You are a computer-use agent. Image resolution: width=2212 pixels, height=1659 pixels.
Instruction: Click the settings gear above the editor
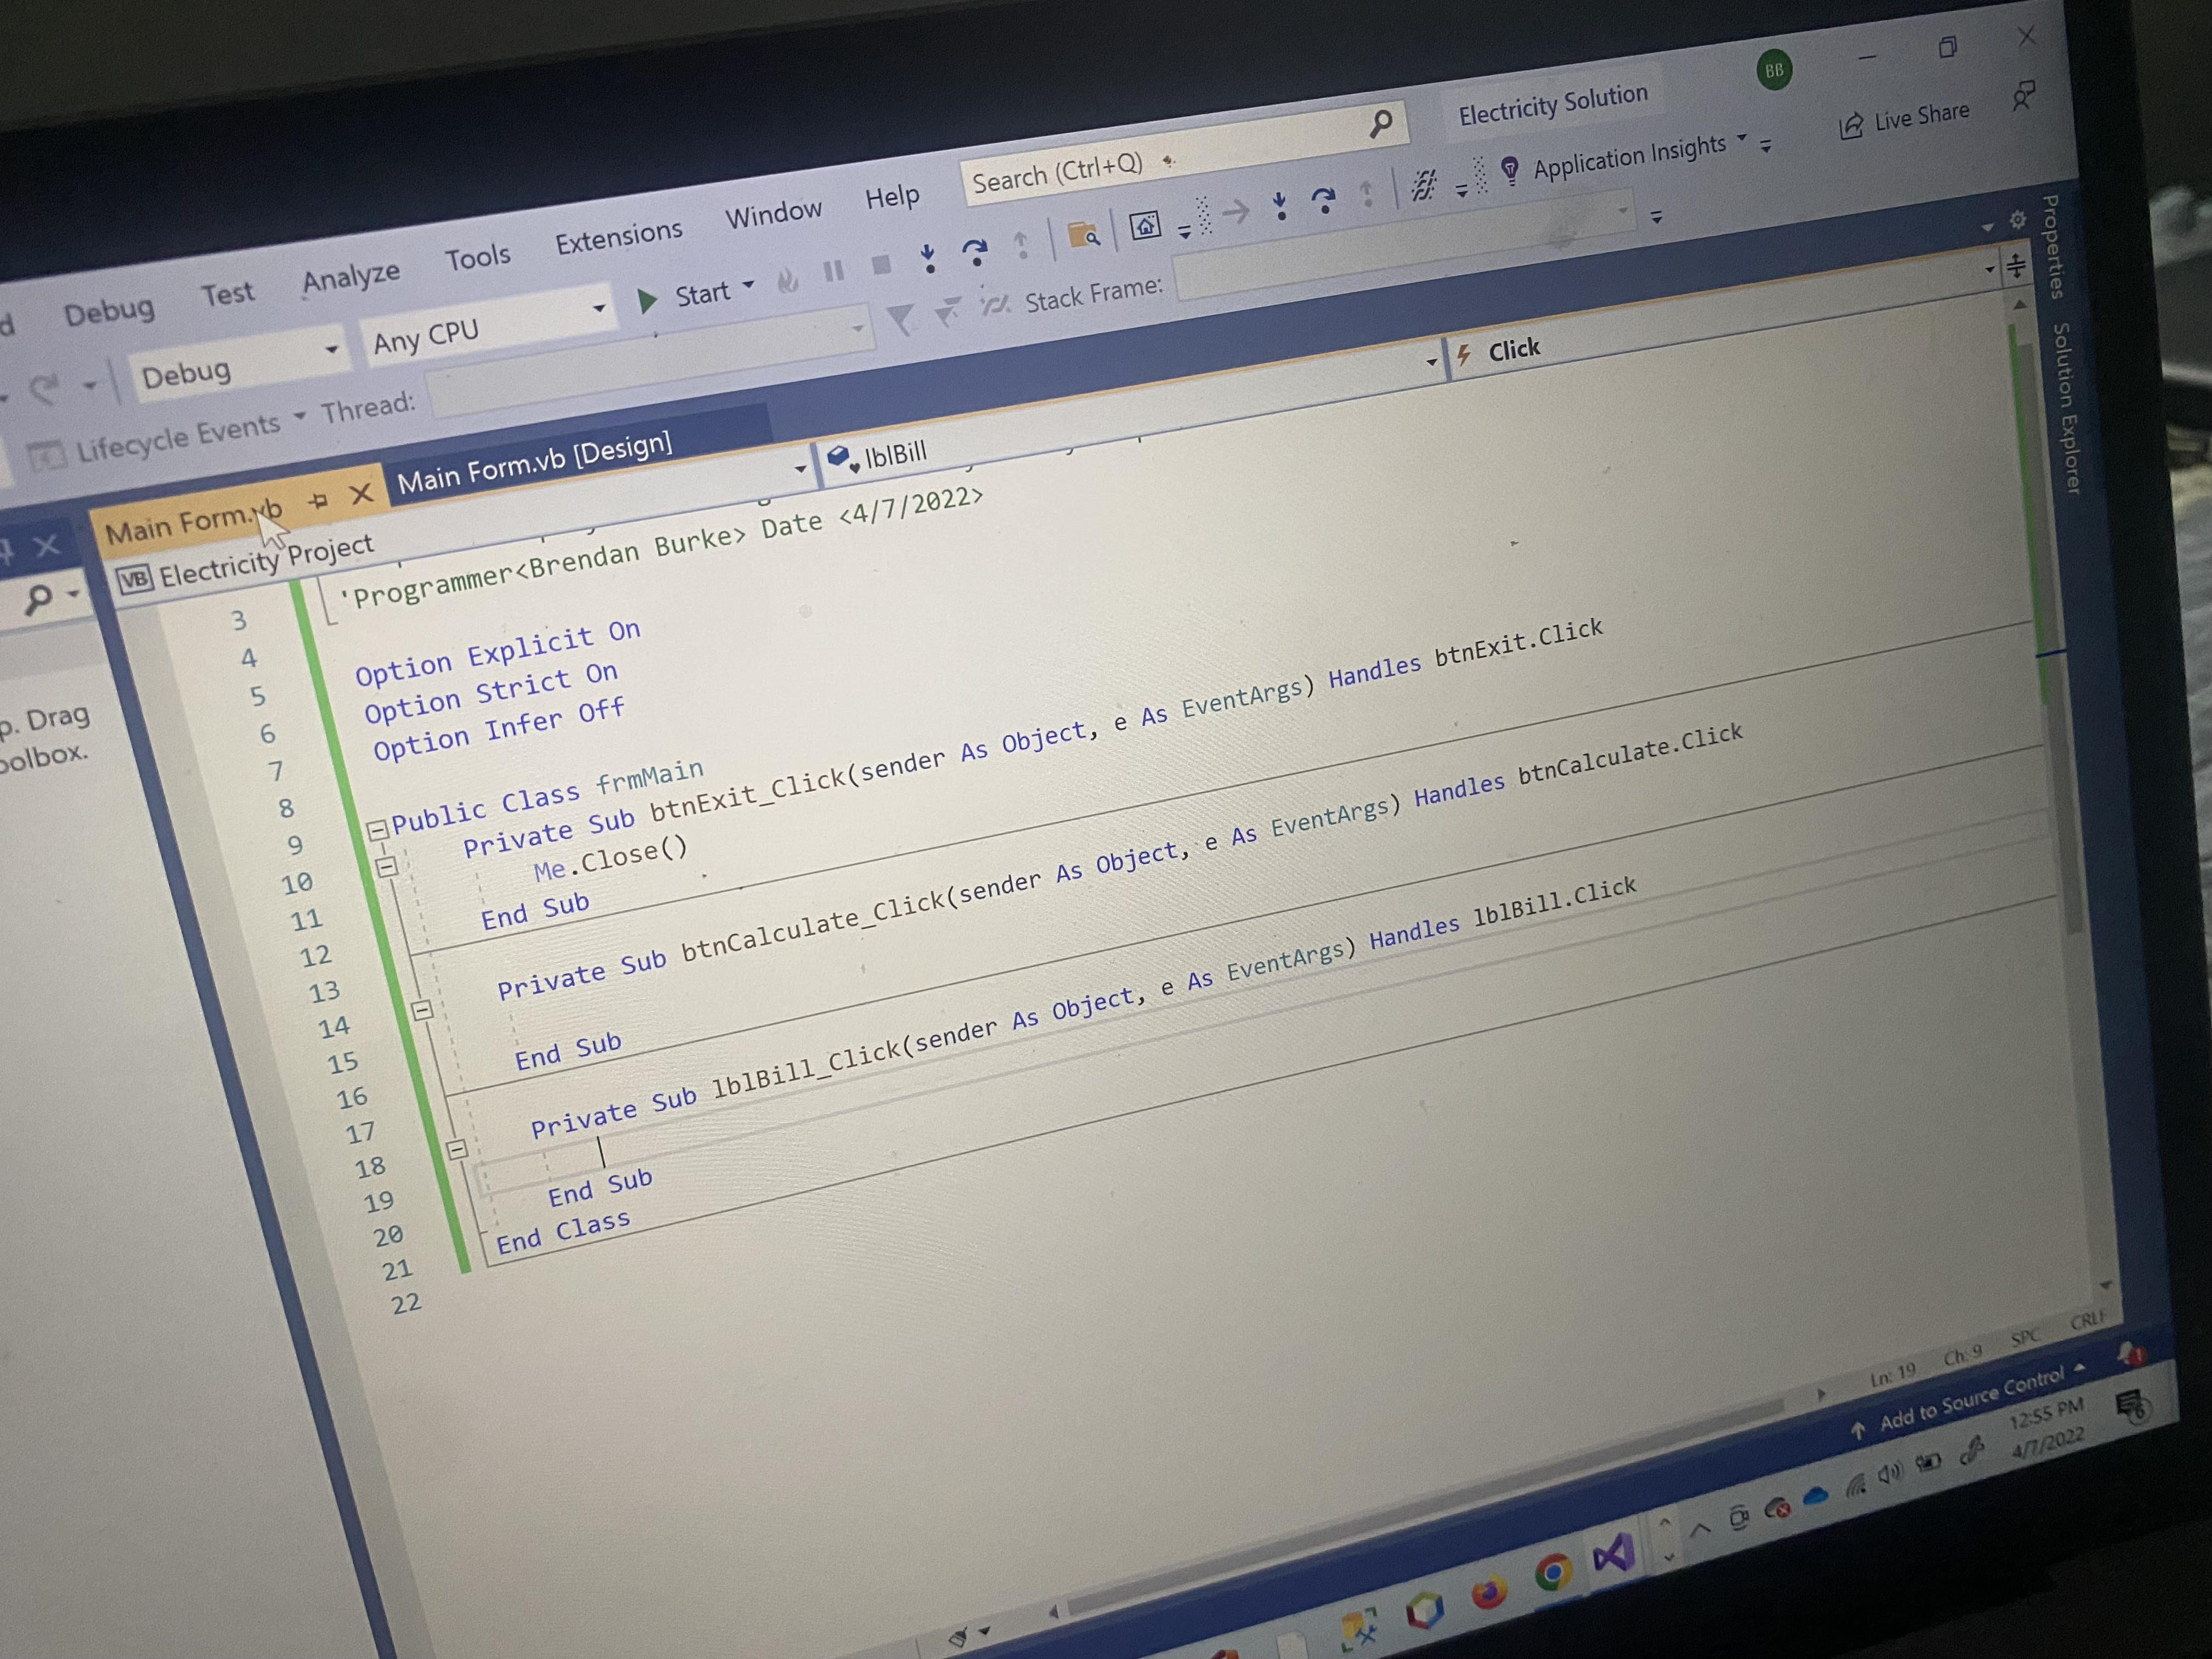click(2017, 220)
